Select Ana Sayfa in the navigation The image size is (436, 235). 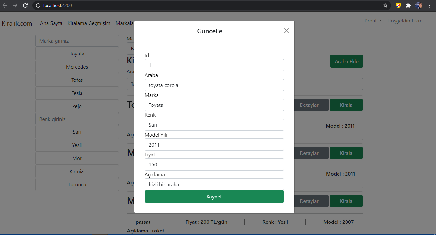[x=51, y=23]
